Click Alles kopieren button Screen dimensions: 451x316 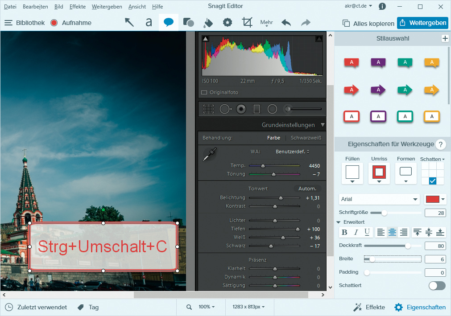pos(368,23)
